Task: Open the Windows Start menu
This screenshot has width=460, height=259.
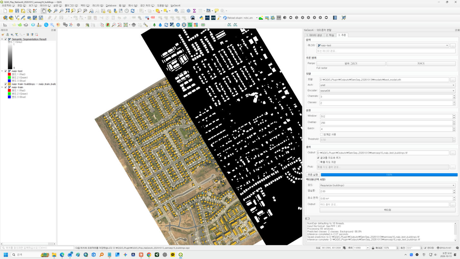Action: pos(6,255)
